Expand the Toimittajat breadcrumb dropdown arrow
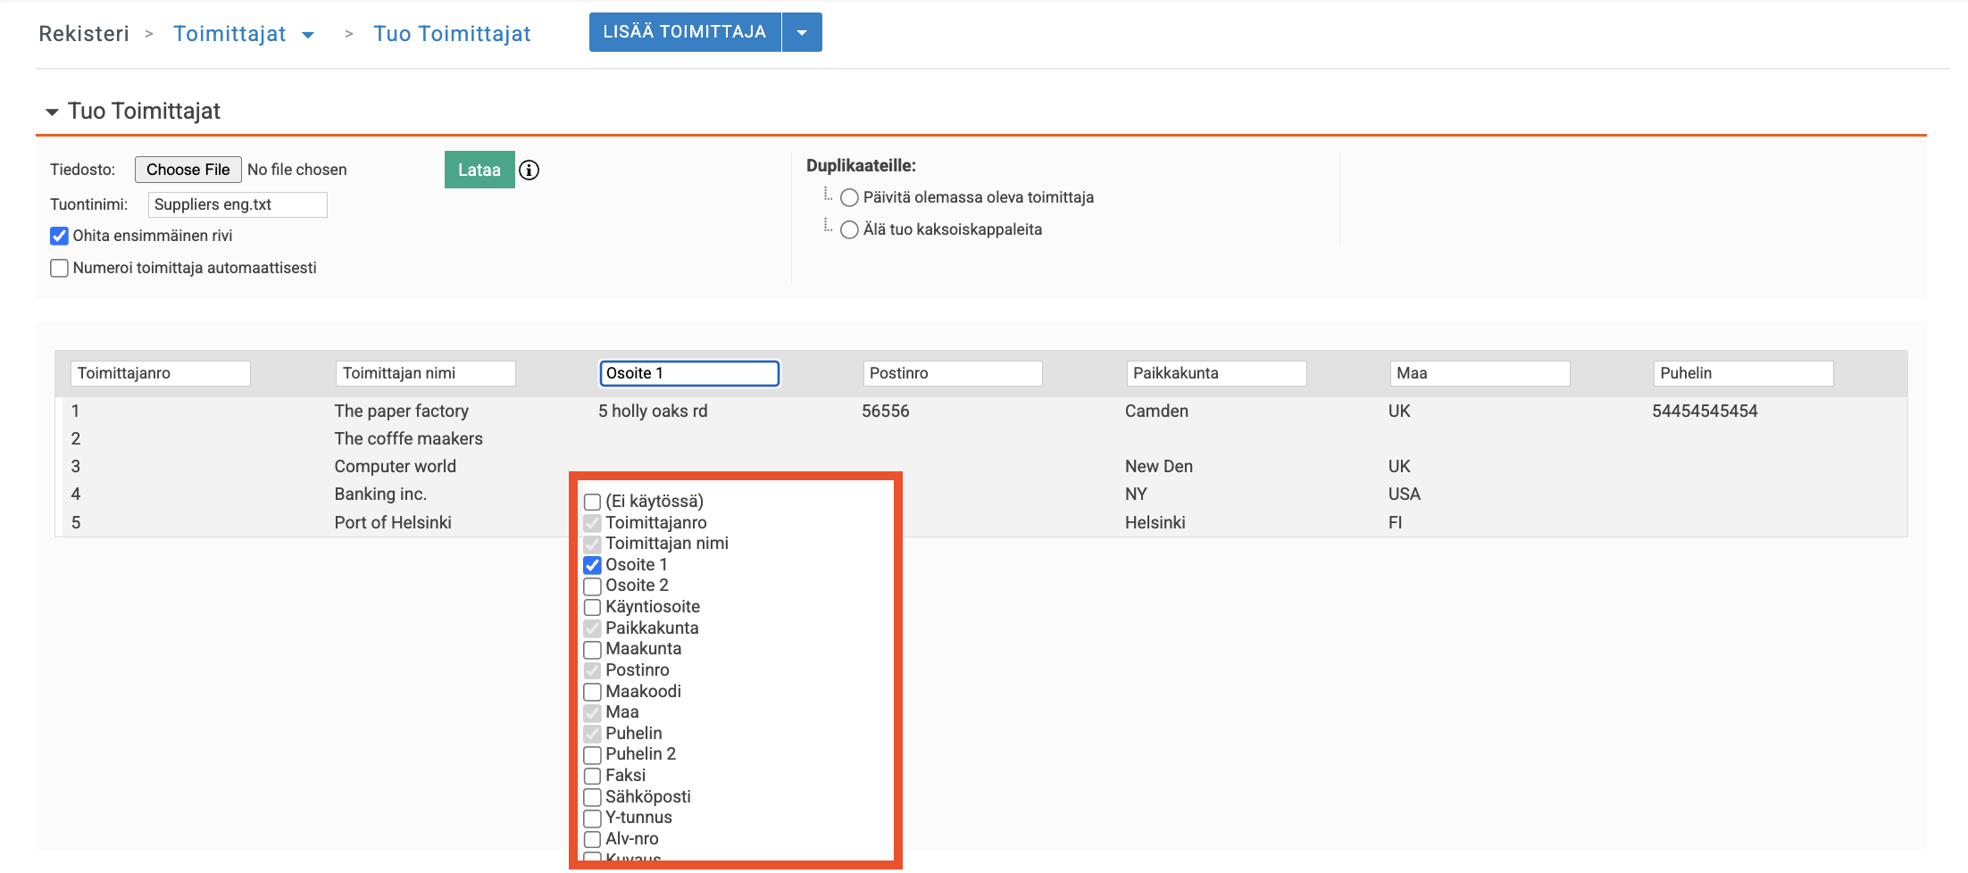 pyautogui.click(x=308, y=35)
